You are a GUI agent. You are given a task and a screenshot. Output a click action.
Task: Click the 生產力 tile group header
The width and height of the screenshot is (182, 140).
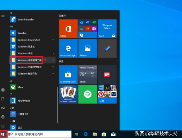point(62,16)
